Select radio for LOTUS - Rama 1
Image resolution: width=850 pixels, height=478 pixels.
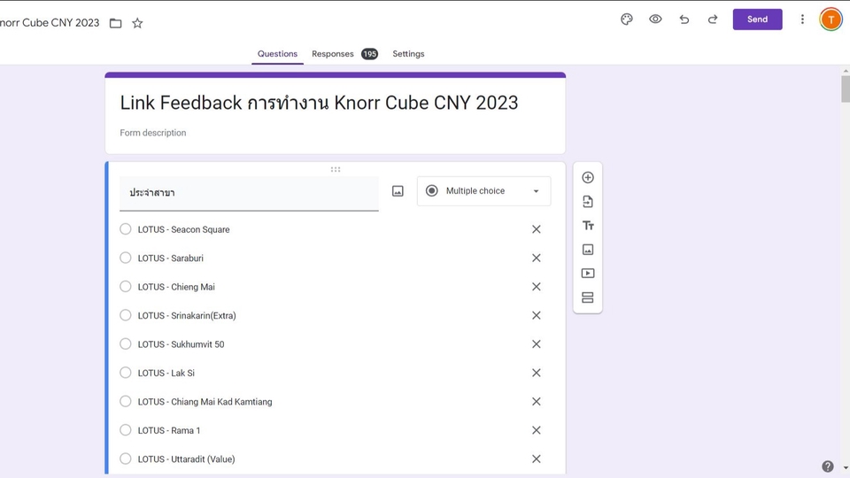click(125, 430)
